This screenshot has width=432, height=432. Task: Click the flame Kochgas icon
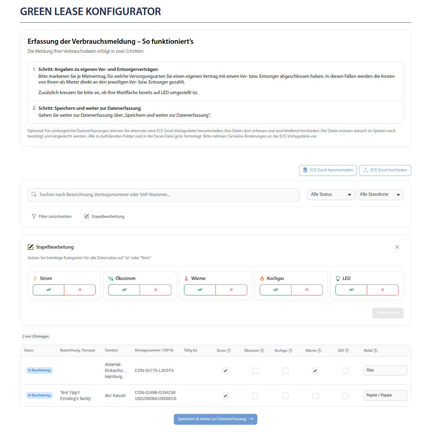pos(262,278)
